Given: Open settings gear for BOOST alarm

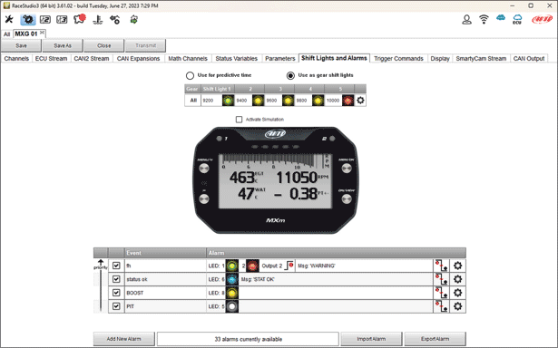Looking at the screenshot, I should (x=457, y=293).
